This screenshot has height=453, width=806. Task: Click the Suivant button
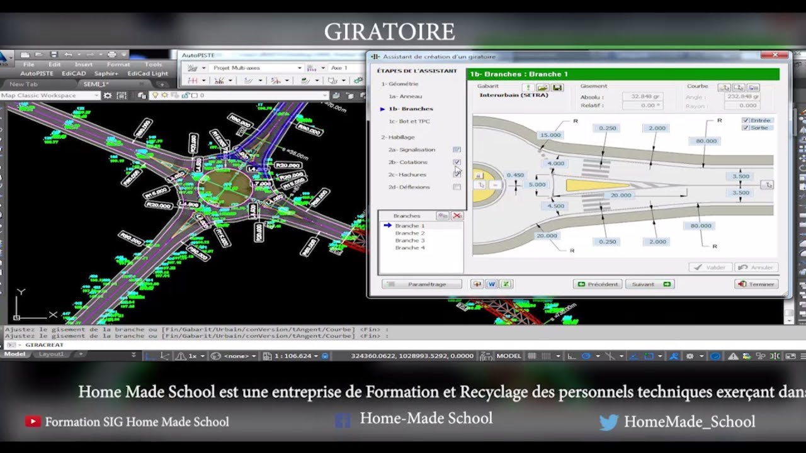click(x=649, y=284)
